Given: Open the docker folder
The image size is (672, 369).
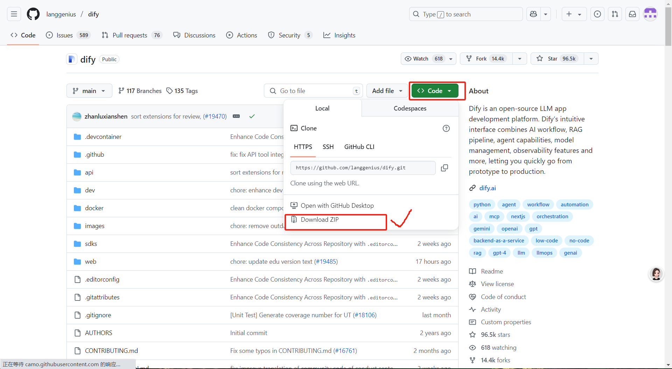Looking at the screenshot, I should coord(94,208).
